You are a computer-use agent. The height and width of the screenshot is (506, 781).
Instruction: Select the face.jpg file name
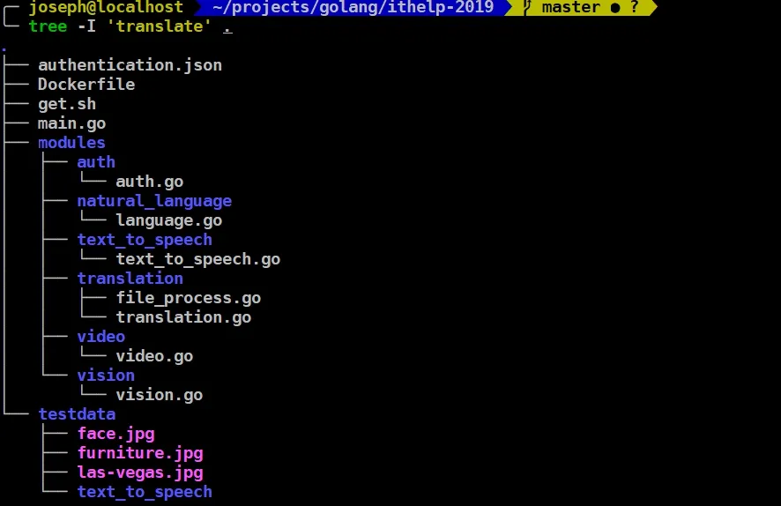[x=115, y=434]
